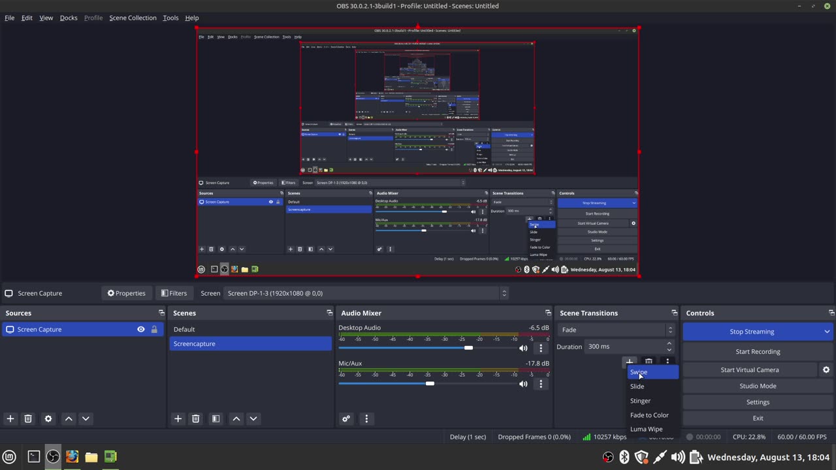Open the Audio Mixer three-dot menu
This screenshot has height=470, width=836.
pyautogui.click(x=366, y=418)
